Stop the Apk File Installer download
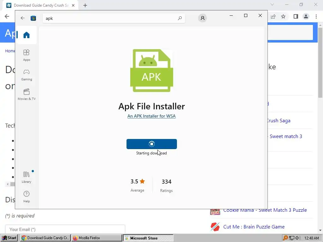The width and height of the screenshot is (323, 242). coord(152,144)
